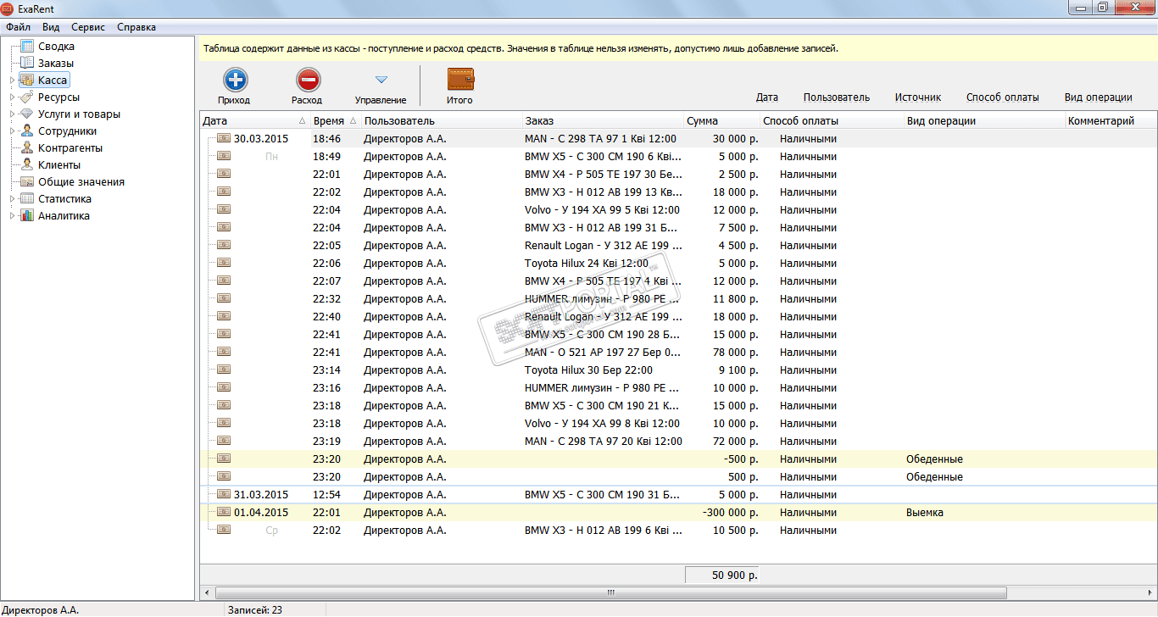Click the horizontal scrollbar thumb
The width and height of the screenshot is (1158, 617).
(x=610, y=592)
